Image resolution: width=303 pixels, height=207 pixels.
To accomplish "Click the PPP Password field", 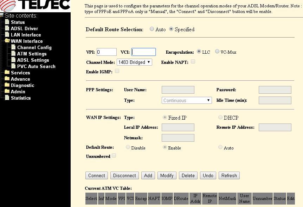I will [x=275, y=90].
